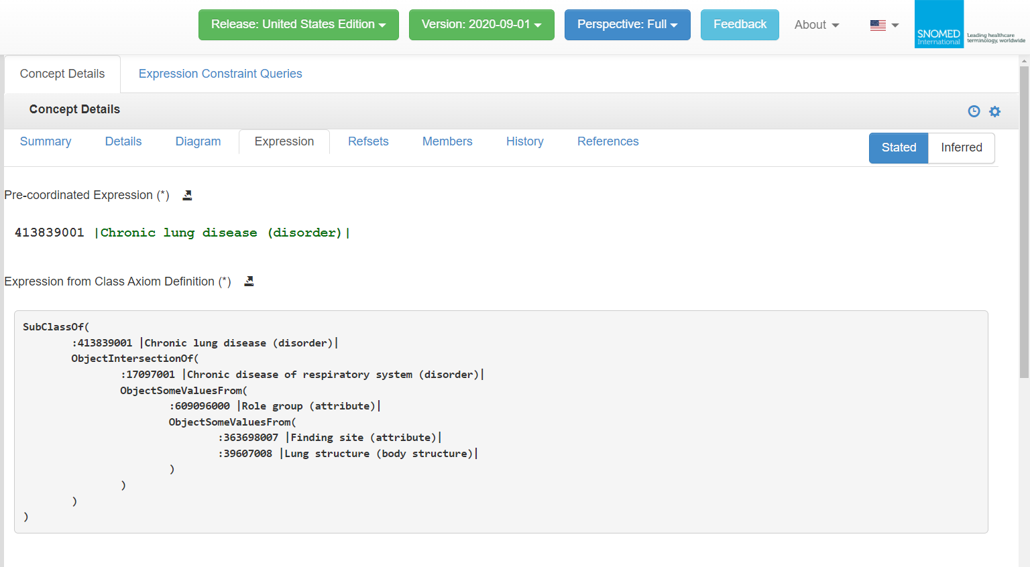The image size is (1030, 567).
Task: Open the Diagram tab
Action: coord(198,141)
